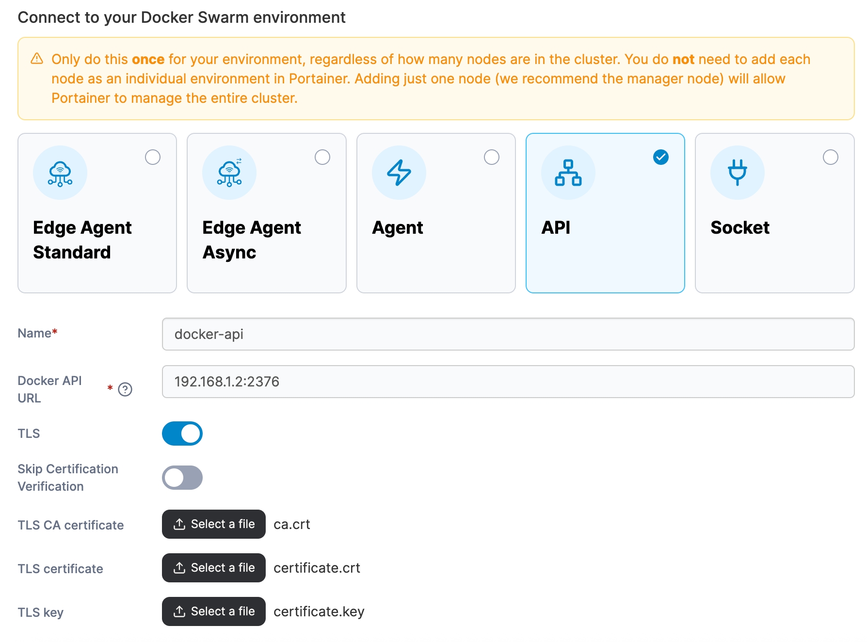This screenshot has width=867, height=642.
Task: Click the Socket card title text
Action: (739, 228)
